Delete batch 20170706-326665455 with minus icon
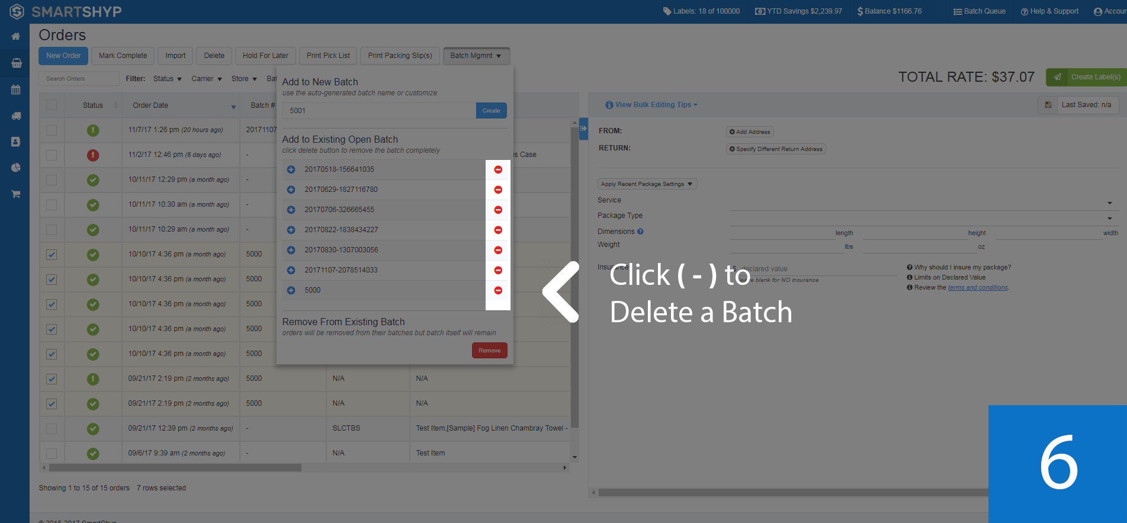This screenshot has height=523, width=1127. click(498, 210)
